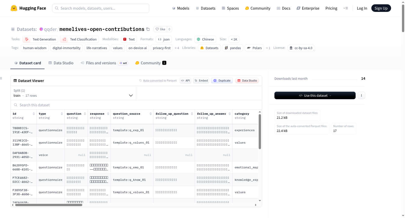Screen dimensions: 405x218
Task: Click the qqder author link
Action: [x=50, y=29]
